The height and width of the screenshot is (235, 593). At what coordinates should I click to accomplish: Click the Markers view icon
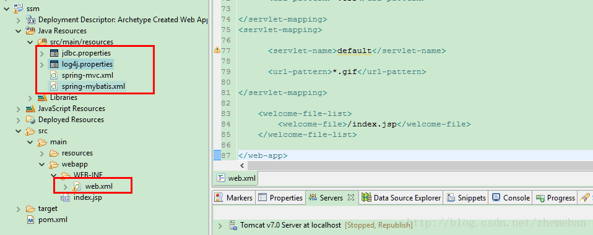click(x=219, y=197)
